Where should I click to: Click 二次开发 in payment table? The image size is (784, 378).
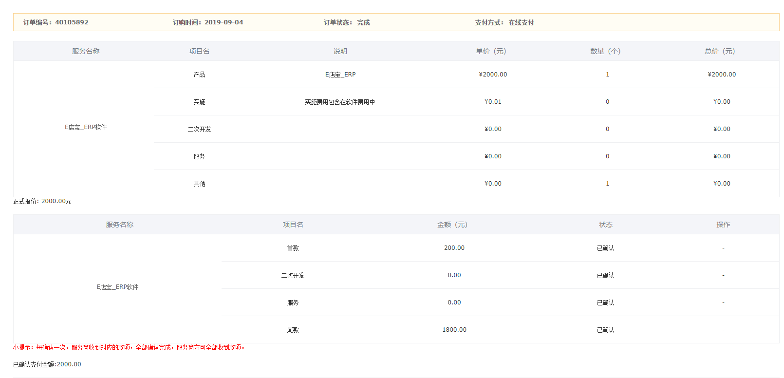coord(293,275)
